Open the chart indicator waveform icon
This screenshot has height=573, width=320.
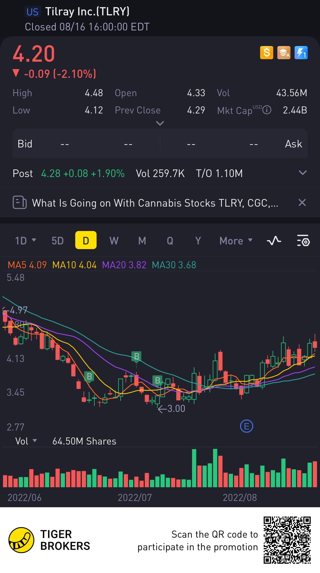click(274, 241)
